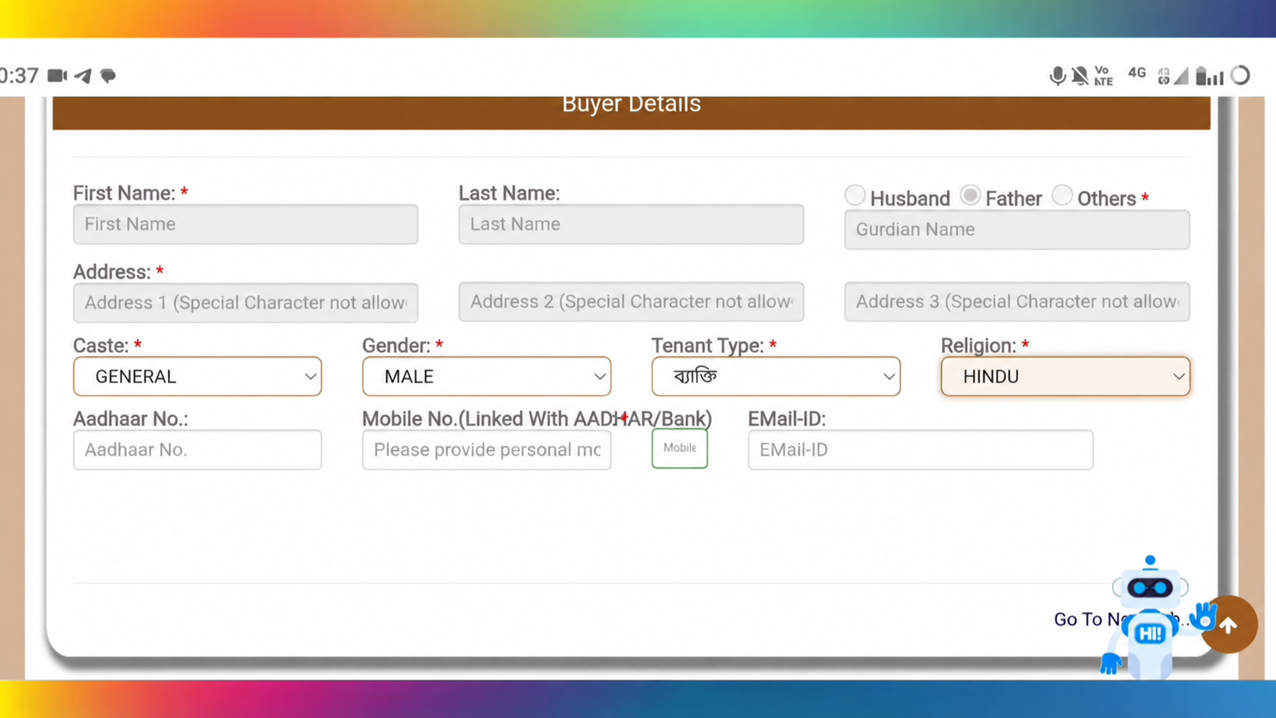Open the chatbot robot assistant
The width and height of the screenshot is (1276, 718).
point(1150,618)
